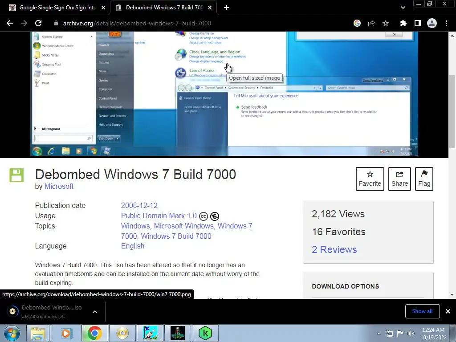Open the flag-and-tractor game icon in the taskbar
The width and height of the screenshot is (456, 342).
pos(150,333)
